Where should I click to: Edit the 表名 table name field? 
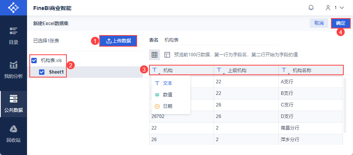220,40
